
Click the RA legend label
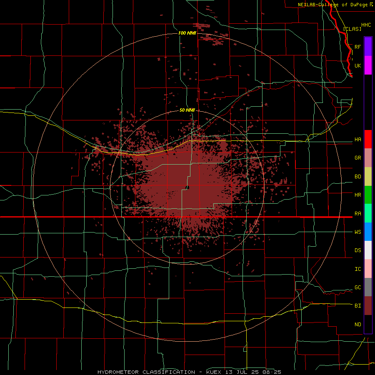pyautogui.click(x=357, y=214)
